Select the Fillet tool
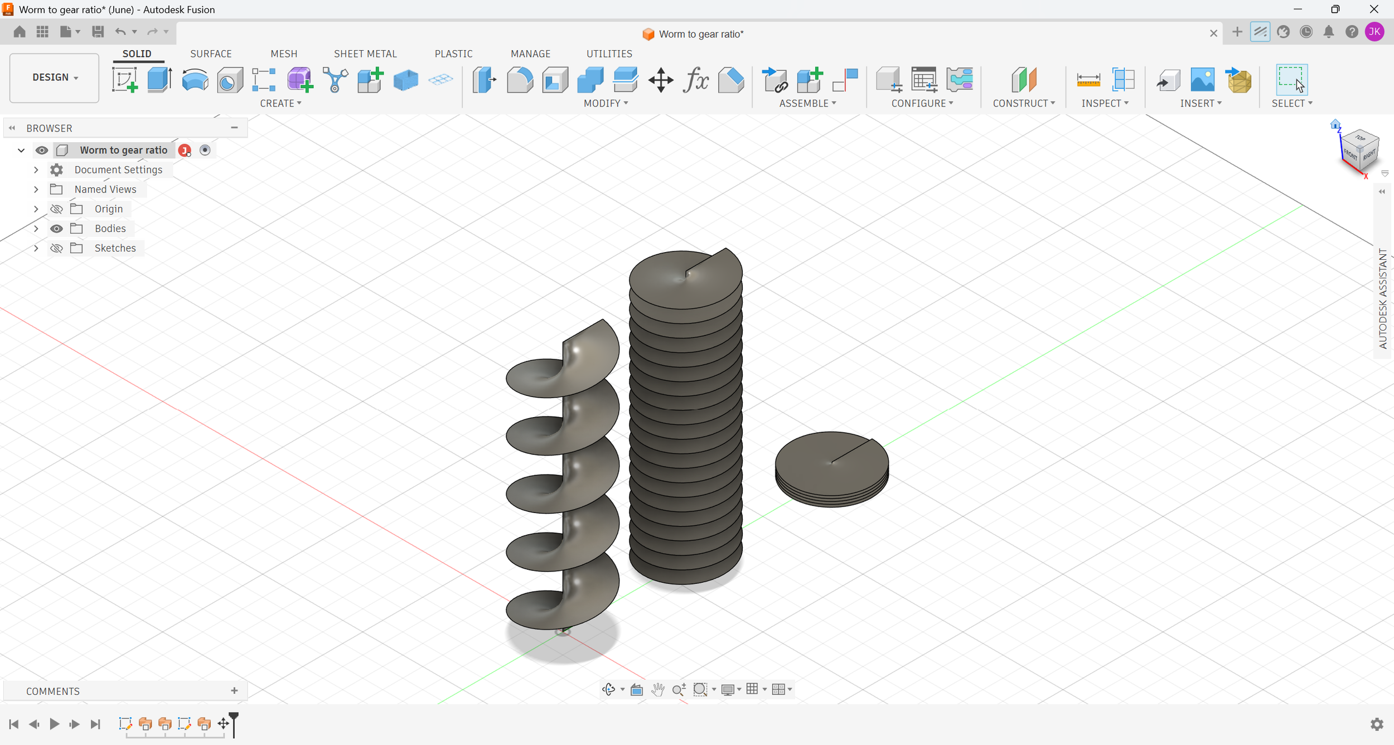Viewport: 1394px width, 745px height. (520, 80)
